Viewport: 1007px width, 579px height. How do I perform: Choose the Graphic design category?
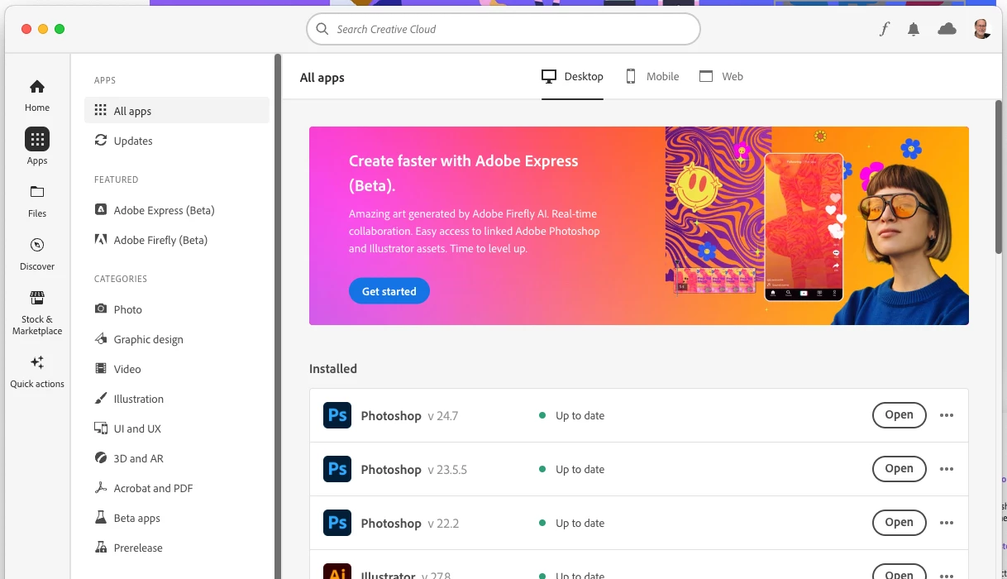(x=177, y=339)
